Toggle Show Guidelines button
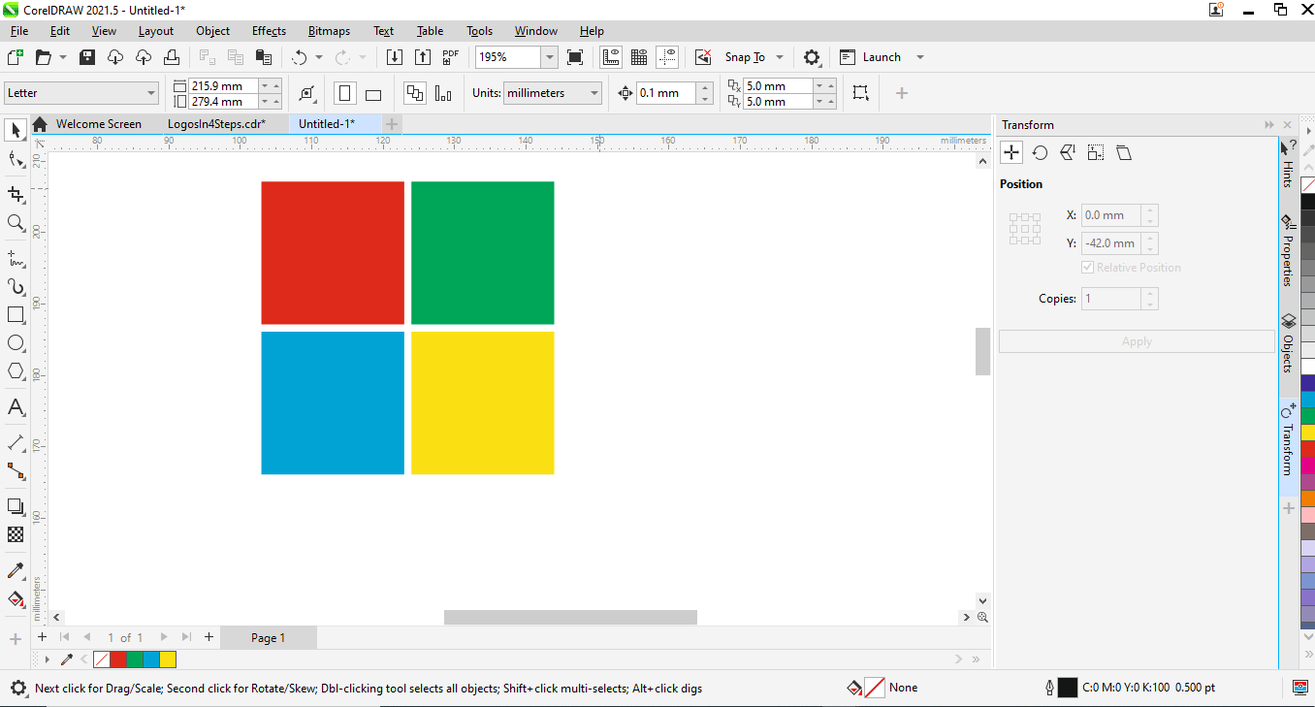1315x707 pixels. click(x=667, y=57)
